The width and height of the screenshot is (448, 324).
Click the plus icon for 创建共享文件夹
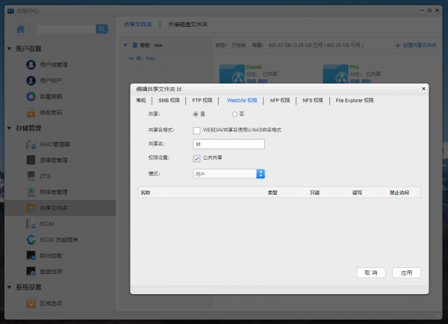(397, 45)
